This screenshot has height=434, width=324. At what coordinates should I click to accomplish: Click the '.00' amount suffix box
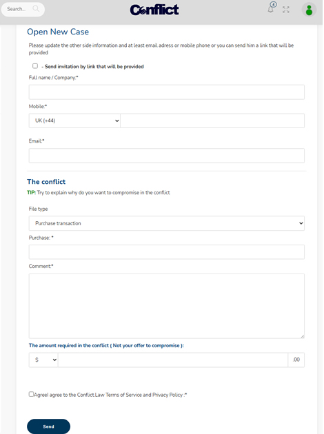coord(296,360)
